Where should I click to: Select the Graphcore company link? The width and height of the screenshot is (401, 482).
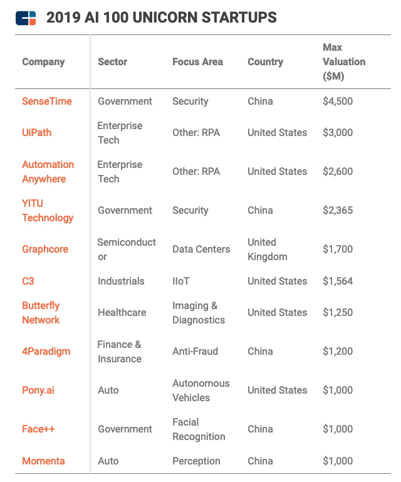pyautogui.click(x=45, y=249)
